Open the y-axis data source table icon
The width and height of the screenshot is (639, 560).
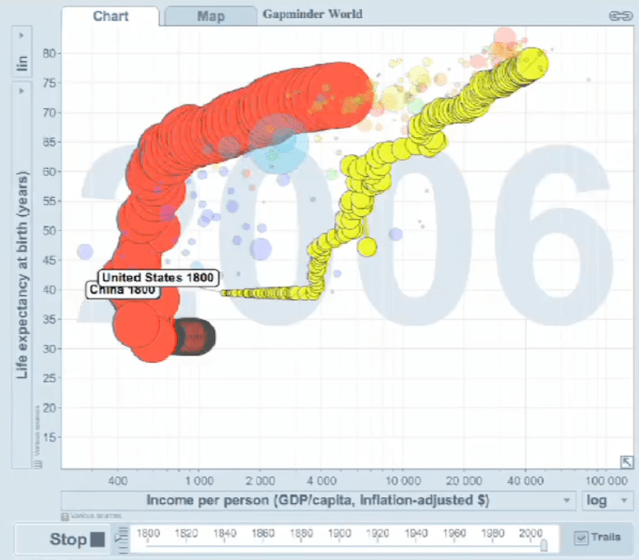[37, 464]
